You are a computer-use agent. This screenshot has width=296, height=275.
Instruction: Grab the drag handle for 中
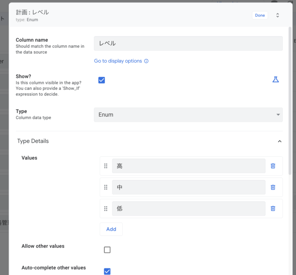106,187
